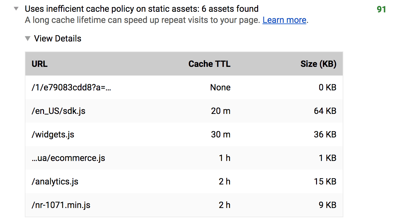Screen dimensions: 396x221
Task: Click the None cache TTL value
Action: pos(220,87)
